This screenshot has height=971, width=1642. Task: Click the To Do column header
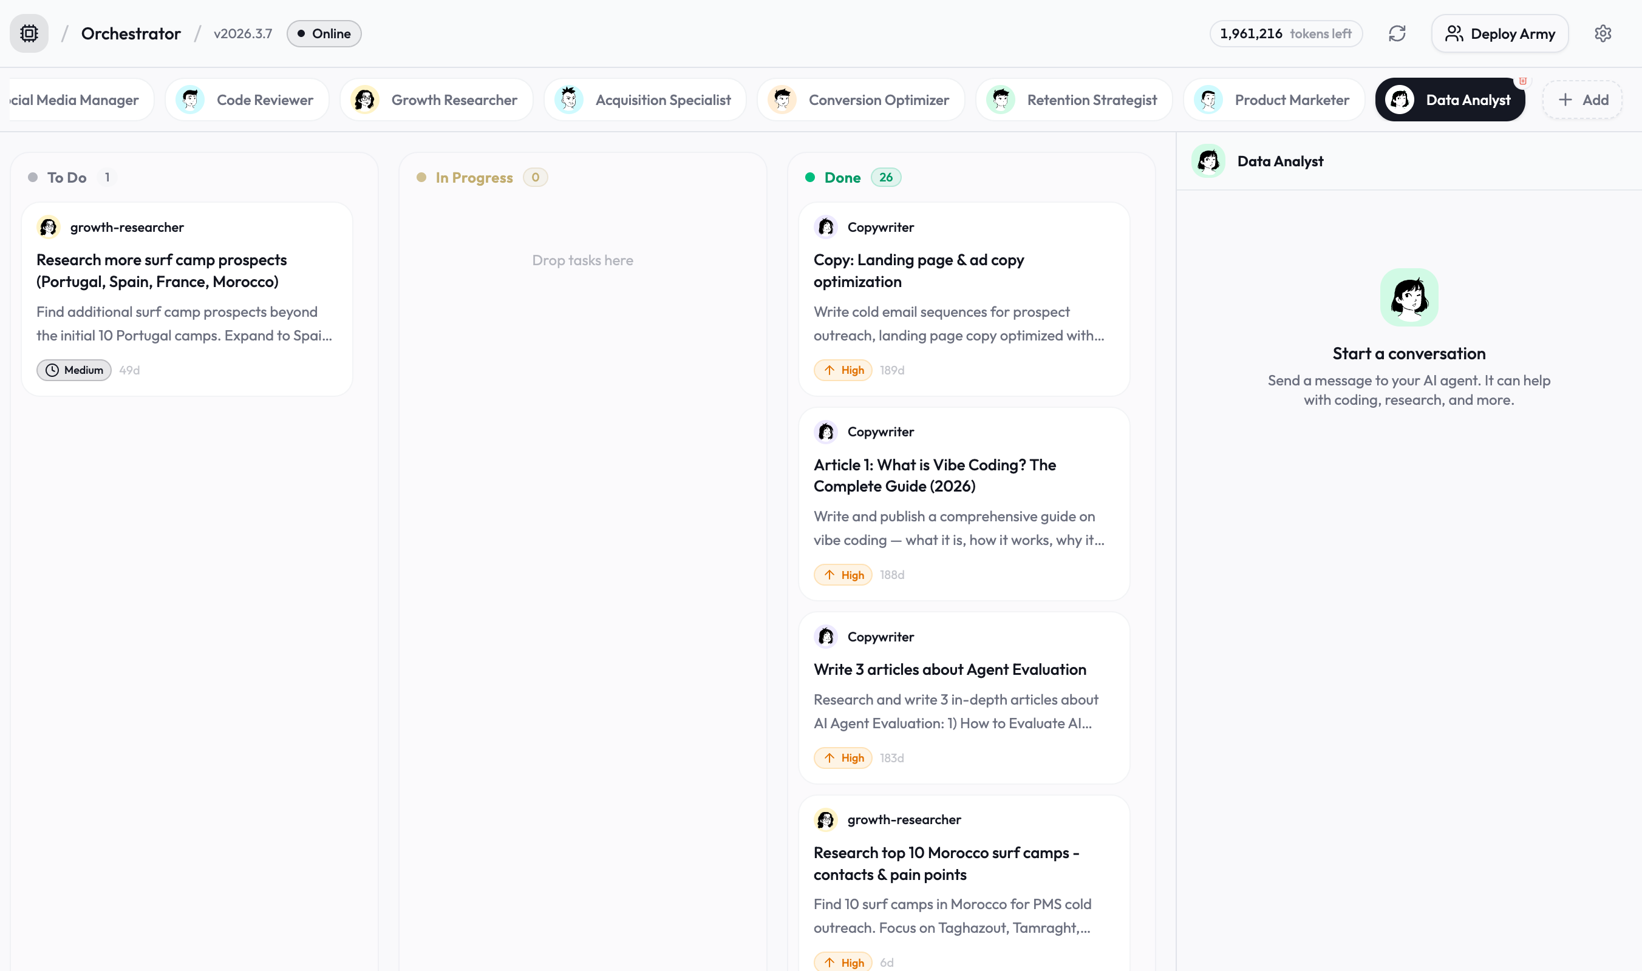click(x=67, y=177)
